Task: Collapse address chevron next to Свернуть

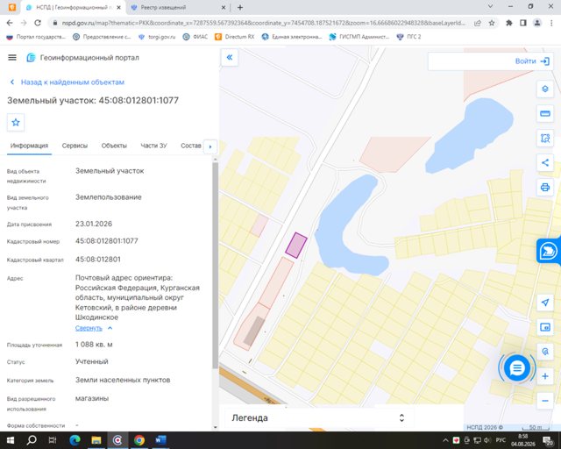Action: [x=110, y=328]
